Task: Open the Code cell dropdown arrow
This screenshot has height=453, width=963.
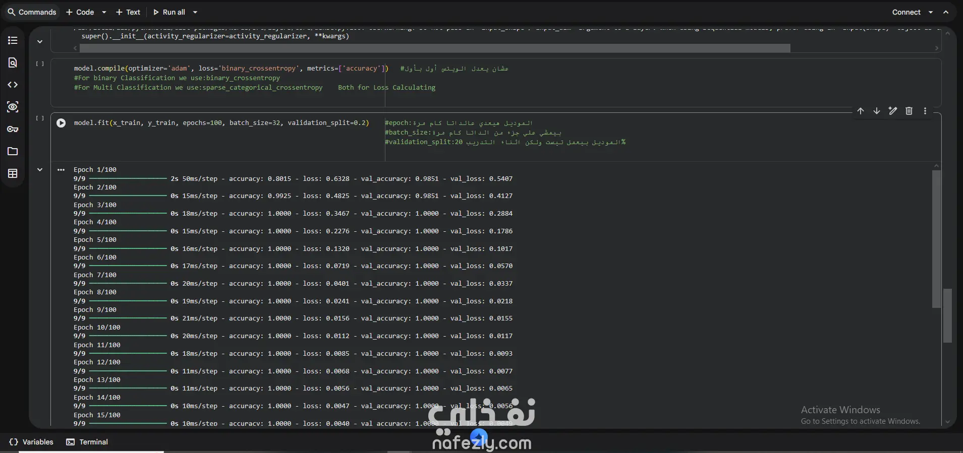Action: [x=104, y=12]
